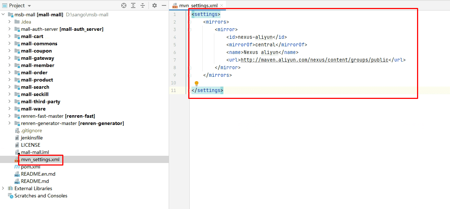Select mall-search in the project tree
The image size is (450, 209).
(x=35, y=87)
